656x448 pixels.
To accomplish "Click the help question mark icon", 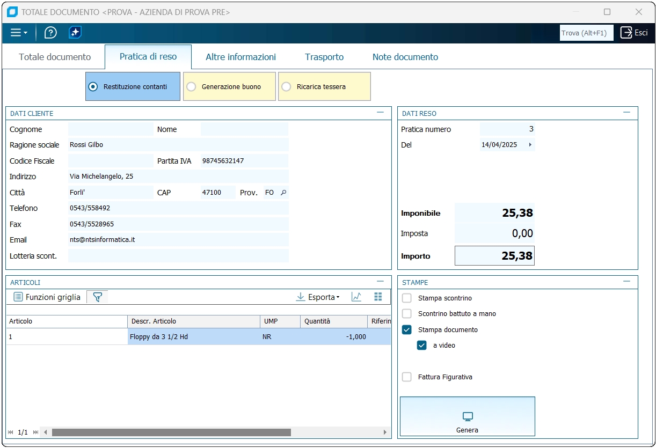I will click(50, 33).
